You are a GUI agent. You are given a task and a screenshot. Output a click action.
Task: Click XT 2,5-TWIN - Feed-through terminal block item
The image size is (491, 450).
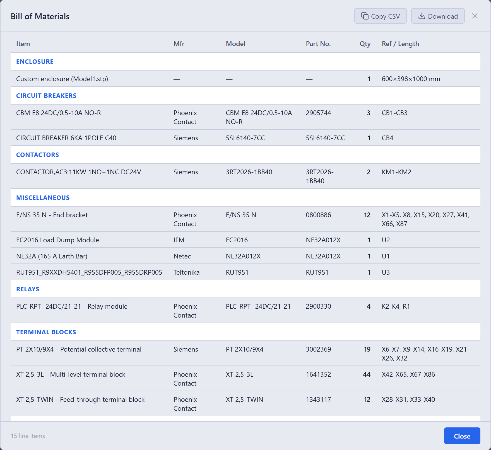point(80,400)
